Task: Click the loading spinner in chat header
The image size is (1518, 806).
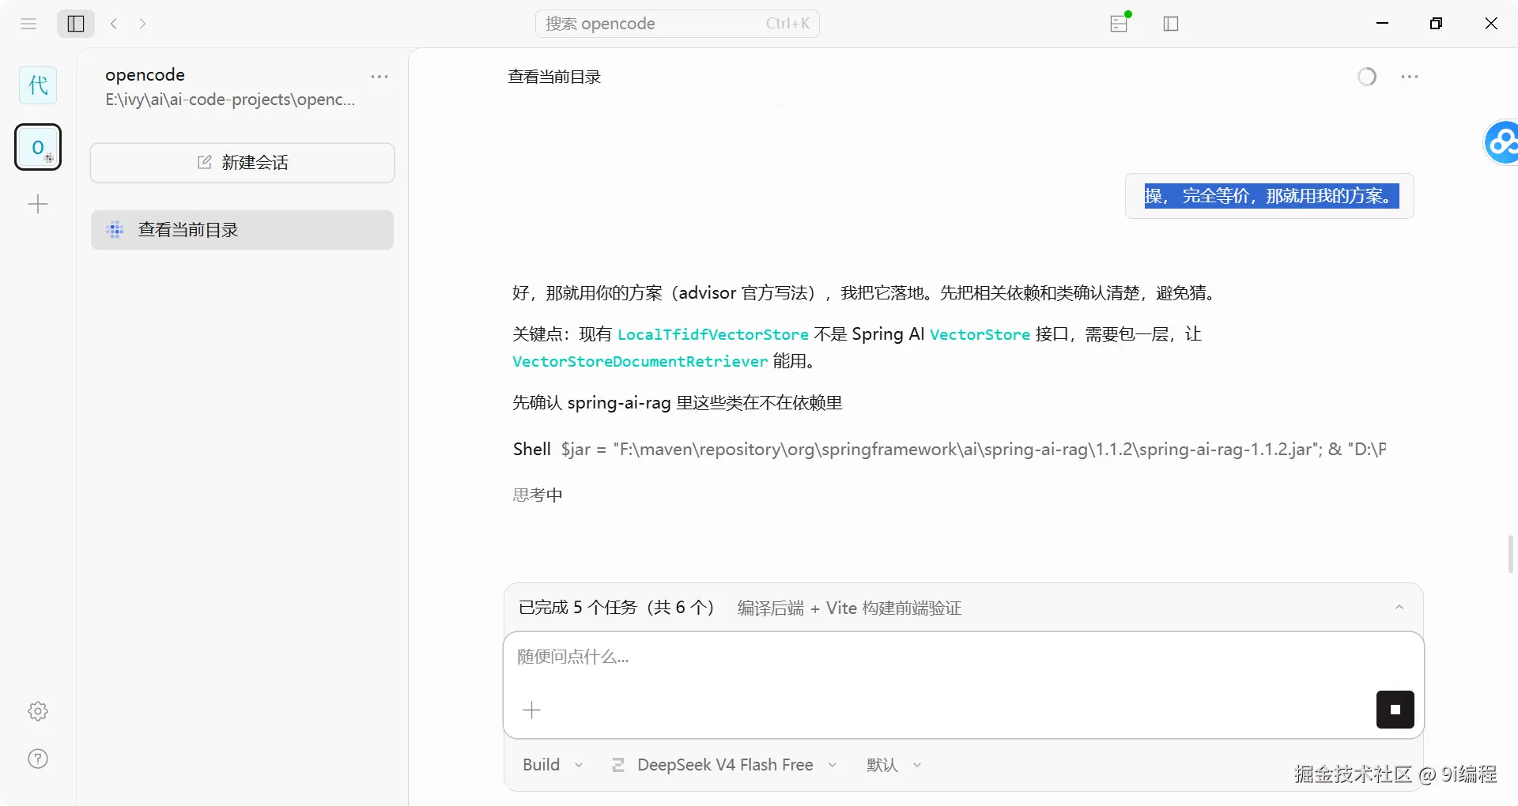Action: click(x=1367, y=77)
